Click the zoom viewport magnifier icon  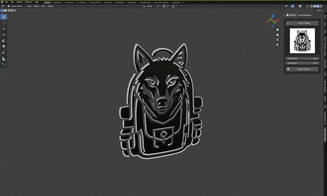(x=277, y=30)
